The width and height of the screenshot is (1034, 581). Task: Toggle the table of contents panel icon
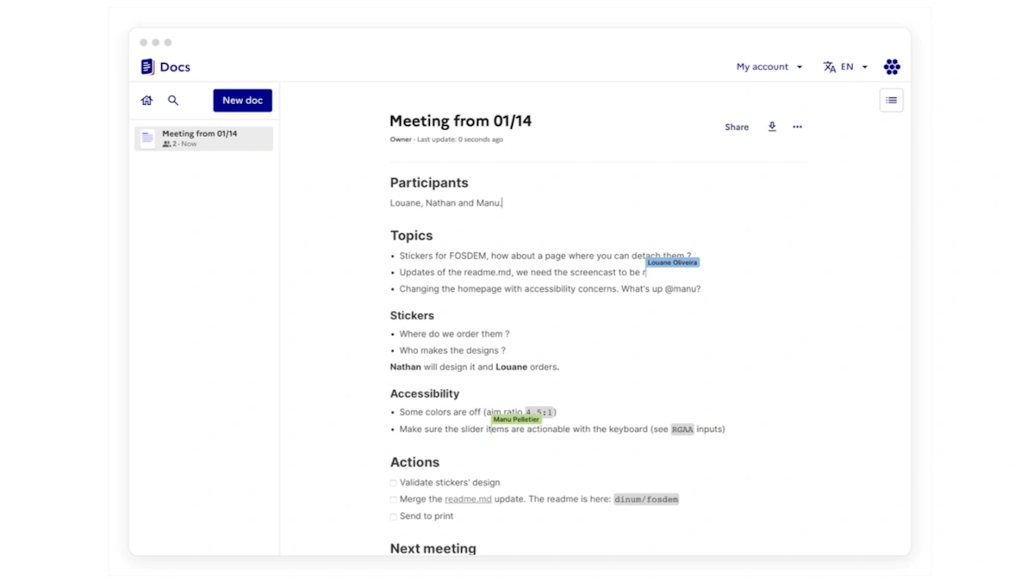[x=891, y=101]
